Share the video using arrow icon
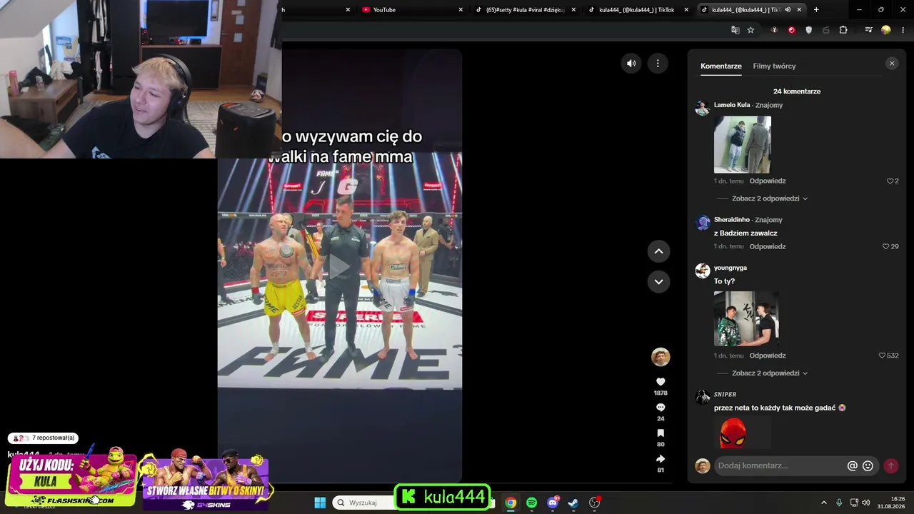This screenshot has height=514, width=914. (661, 459)
